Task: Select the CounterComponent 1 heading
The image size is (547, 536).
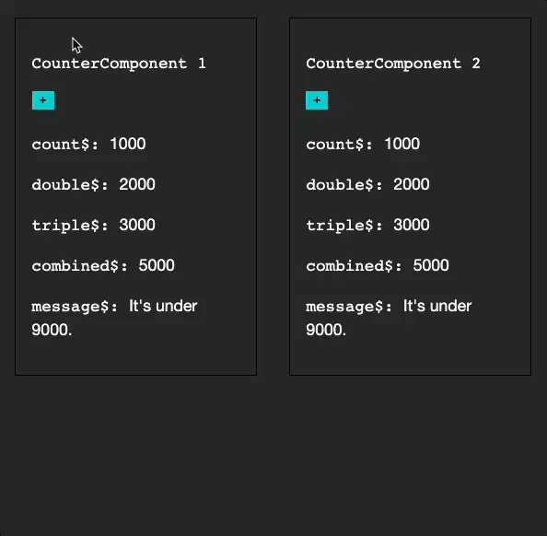Action: [119, 64]
